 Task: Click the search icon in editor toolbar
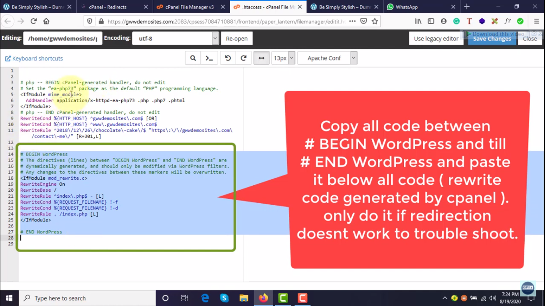click(x=193, y=58)
